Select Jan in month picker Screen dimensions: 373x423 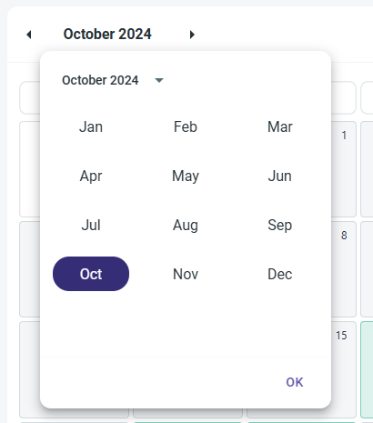[x=91, y=126]
